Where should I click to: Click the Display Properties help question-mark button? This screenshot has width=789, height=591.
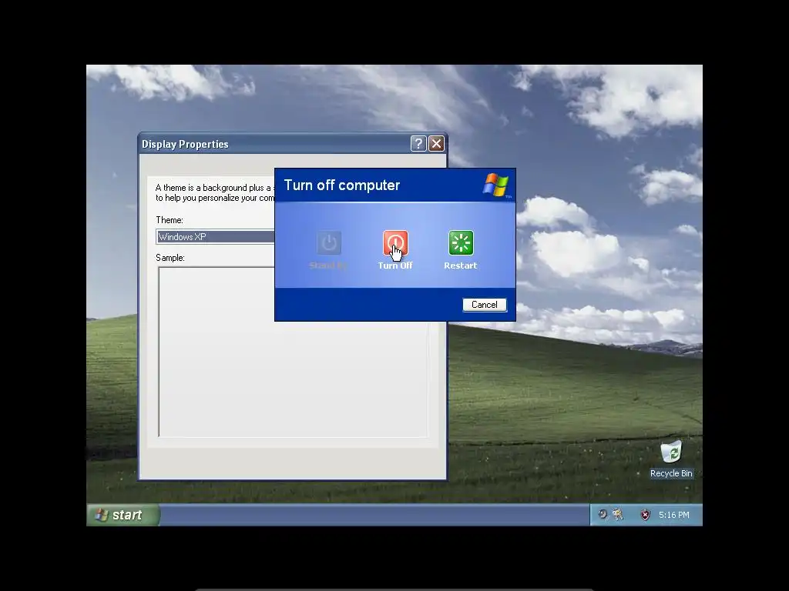418,144
